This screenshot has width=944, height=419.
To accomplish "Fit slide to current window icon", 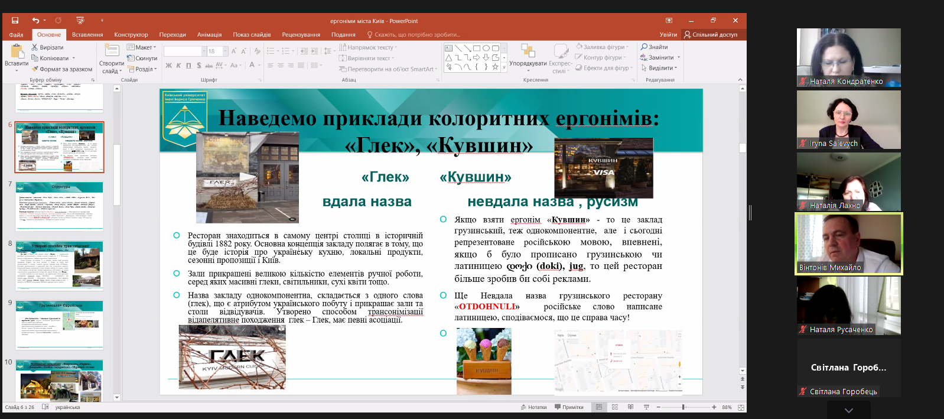I will [741, 407].
